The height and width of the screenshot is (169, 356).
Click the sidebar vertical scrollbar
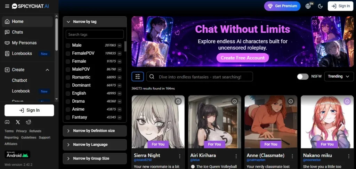57,34
